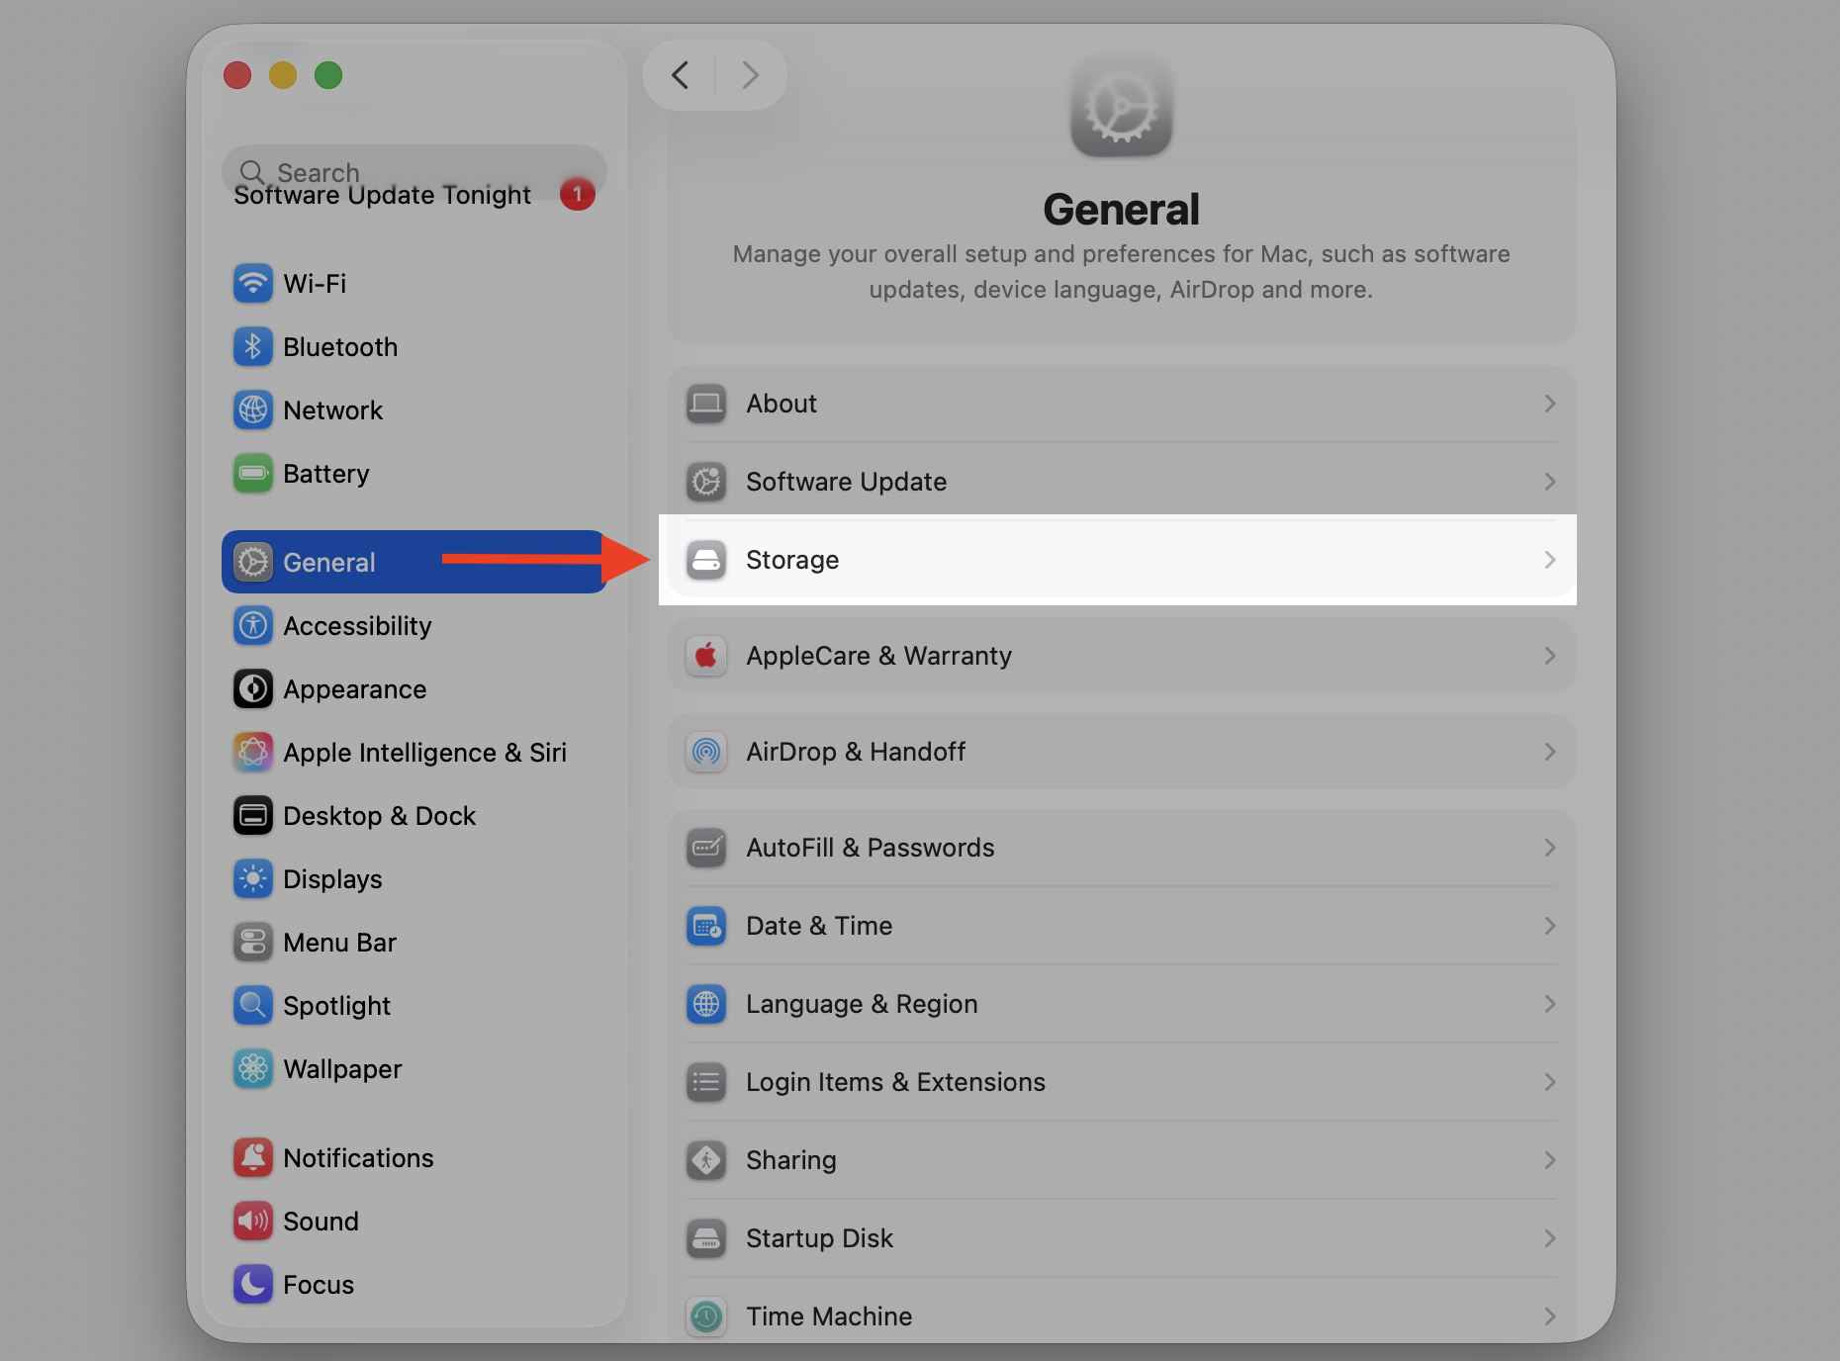Open AutoFill & Passwords via chevron

pyautogui.click(x=1550, y=848)
